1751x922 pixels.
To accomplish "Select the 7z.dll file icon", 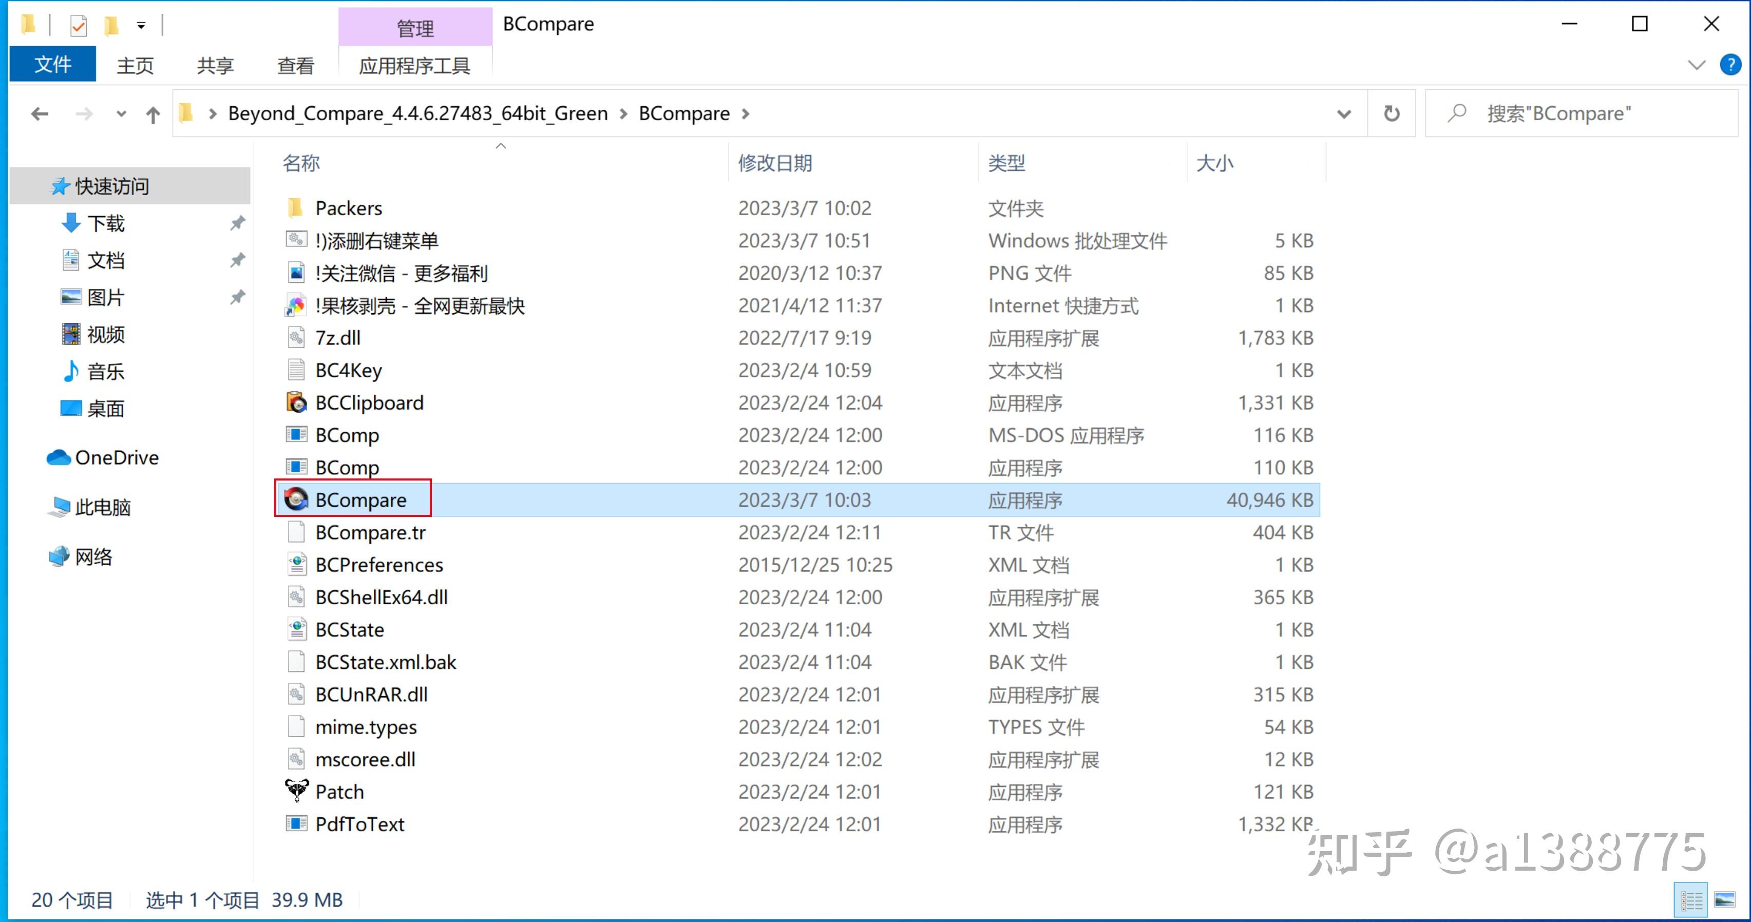I will [x=296, y=338].
